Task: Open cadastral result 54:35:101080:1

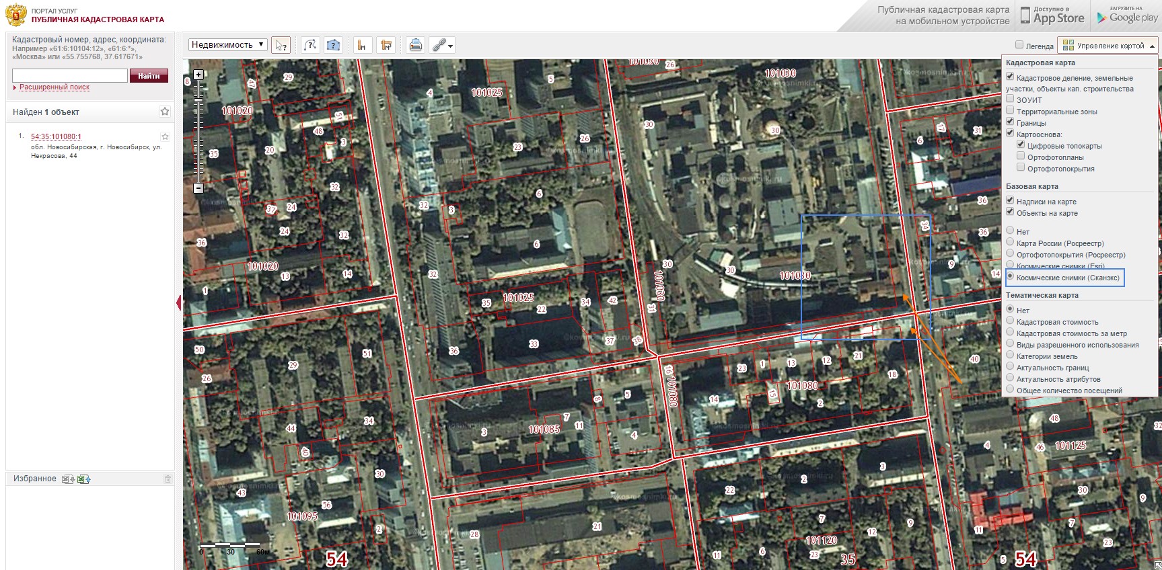Action: pyautogui.click(x=56, y=136)
